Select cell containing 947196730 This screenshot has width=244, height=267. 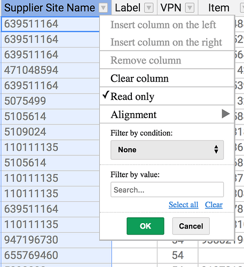56,240
